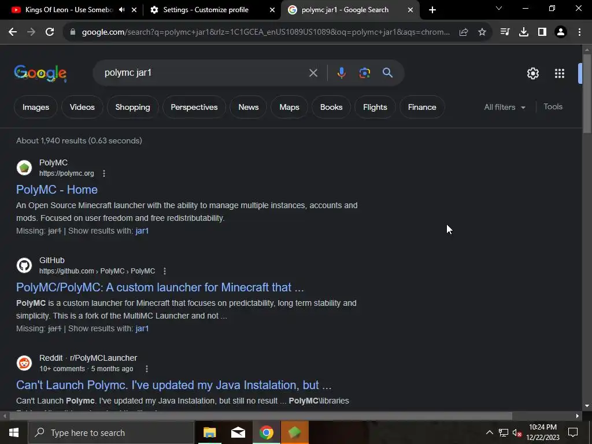Viewport: 592px width, 444px height.
Task: Open the Google apps grid
Action: click(x=560, y=73)
